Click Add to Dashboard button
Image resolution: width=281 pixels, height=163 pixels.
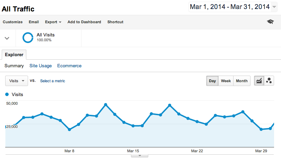[84, 22]
